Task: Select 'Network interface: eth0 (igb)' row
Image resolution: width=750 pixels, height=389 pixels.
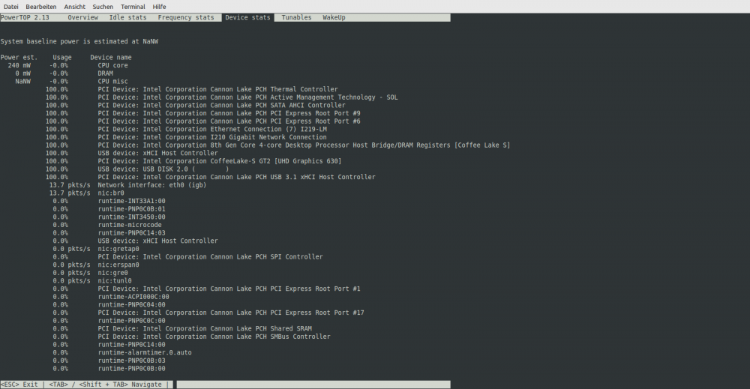Action: coord(127,185)
